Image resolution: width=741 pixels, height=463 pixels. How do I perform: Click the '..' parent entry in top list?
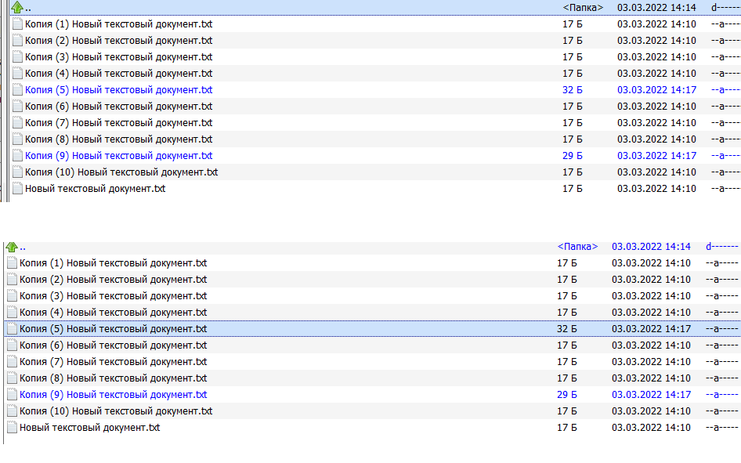pos(28,9)
